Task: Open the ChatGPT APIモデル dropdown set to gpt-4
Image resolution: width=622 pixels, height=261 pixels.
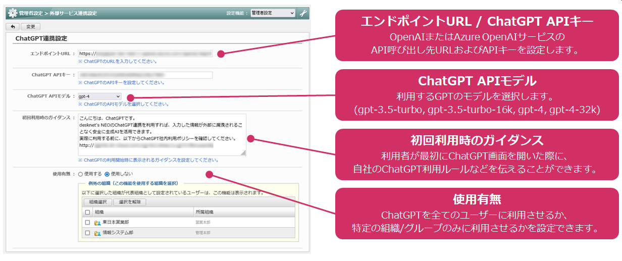Action: 99,96
